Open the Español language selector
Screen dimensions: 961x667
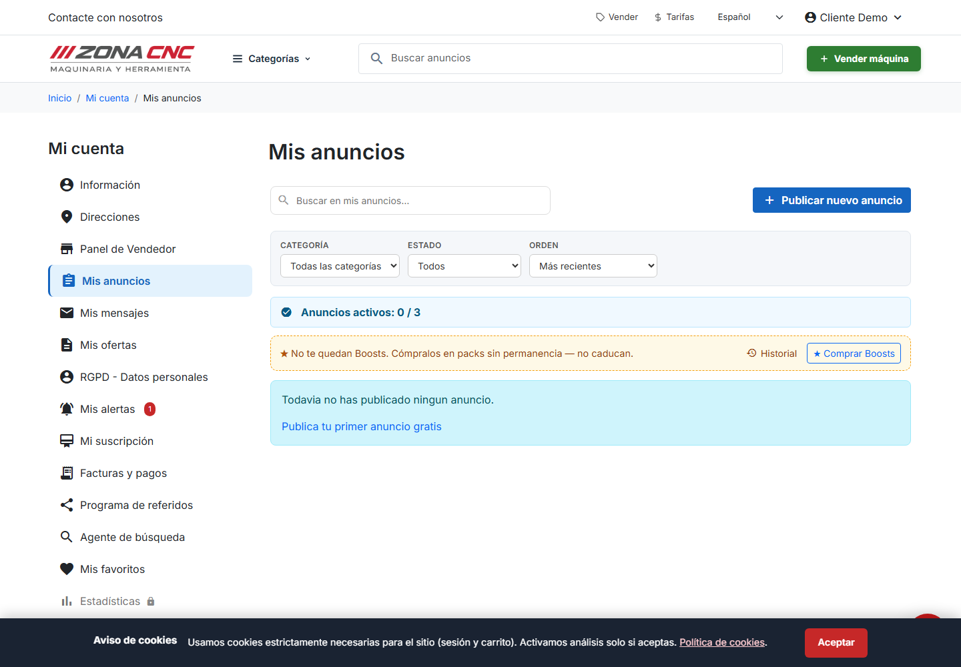(750, 17)
